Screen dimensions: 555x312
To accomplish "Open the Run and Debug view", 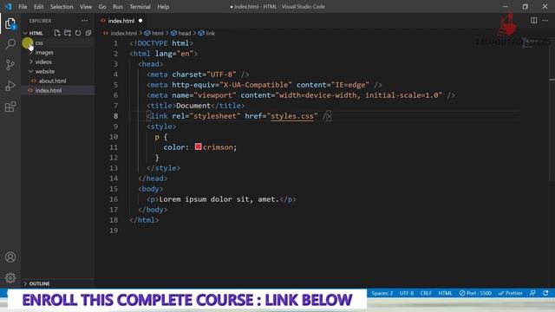I will [x=10, y=86].
